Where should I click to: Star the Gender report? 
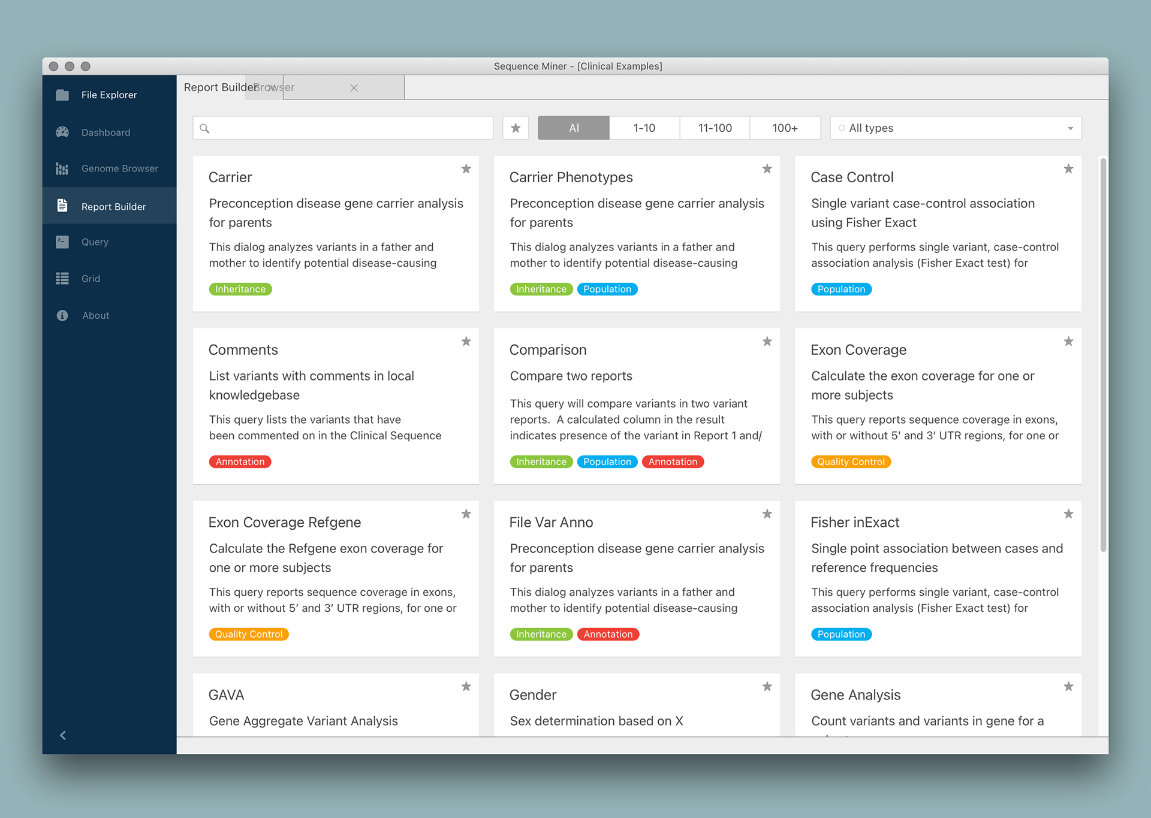[x=767, y=687]
